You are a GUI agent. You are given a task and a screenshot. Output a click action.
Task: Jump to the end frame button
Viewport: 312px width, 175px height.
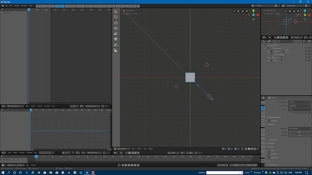point(138,165)
